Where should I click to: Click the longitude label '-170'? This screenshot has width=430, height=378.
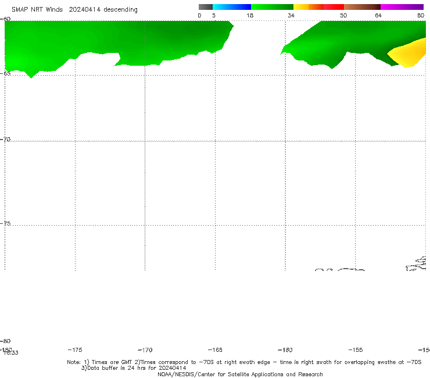pos(145,350)
